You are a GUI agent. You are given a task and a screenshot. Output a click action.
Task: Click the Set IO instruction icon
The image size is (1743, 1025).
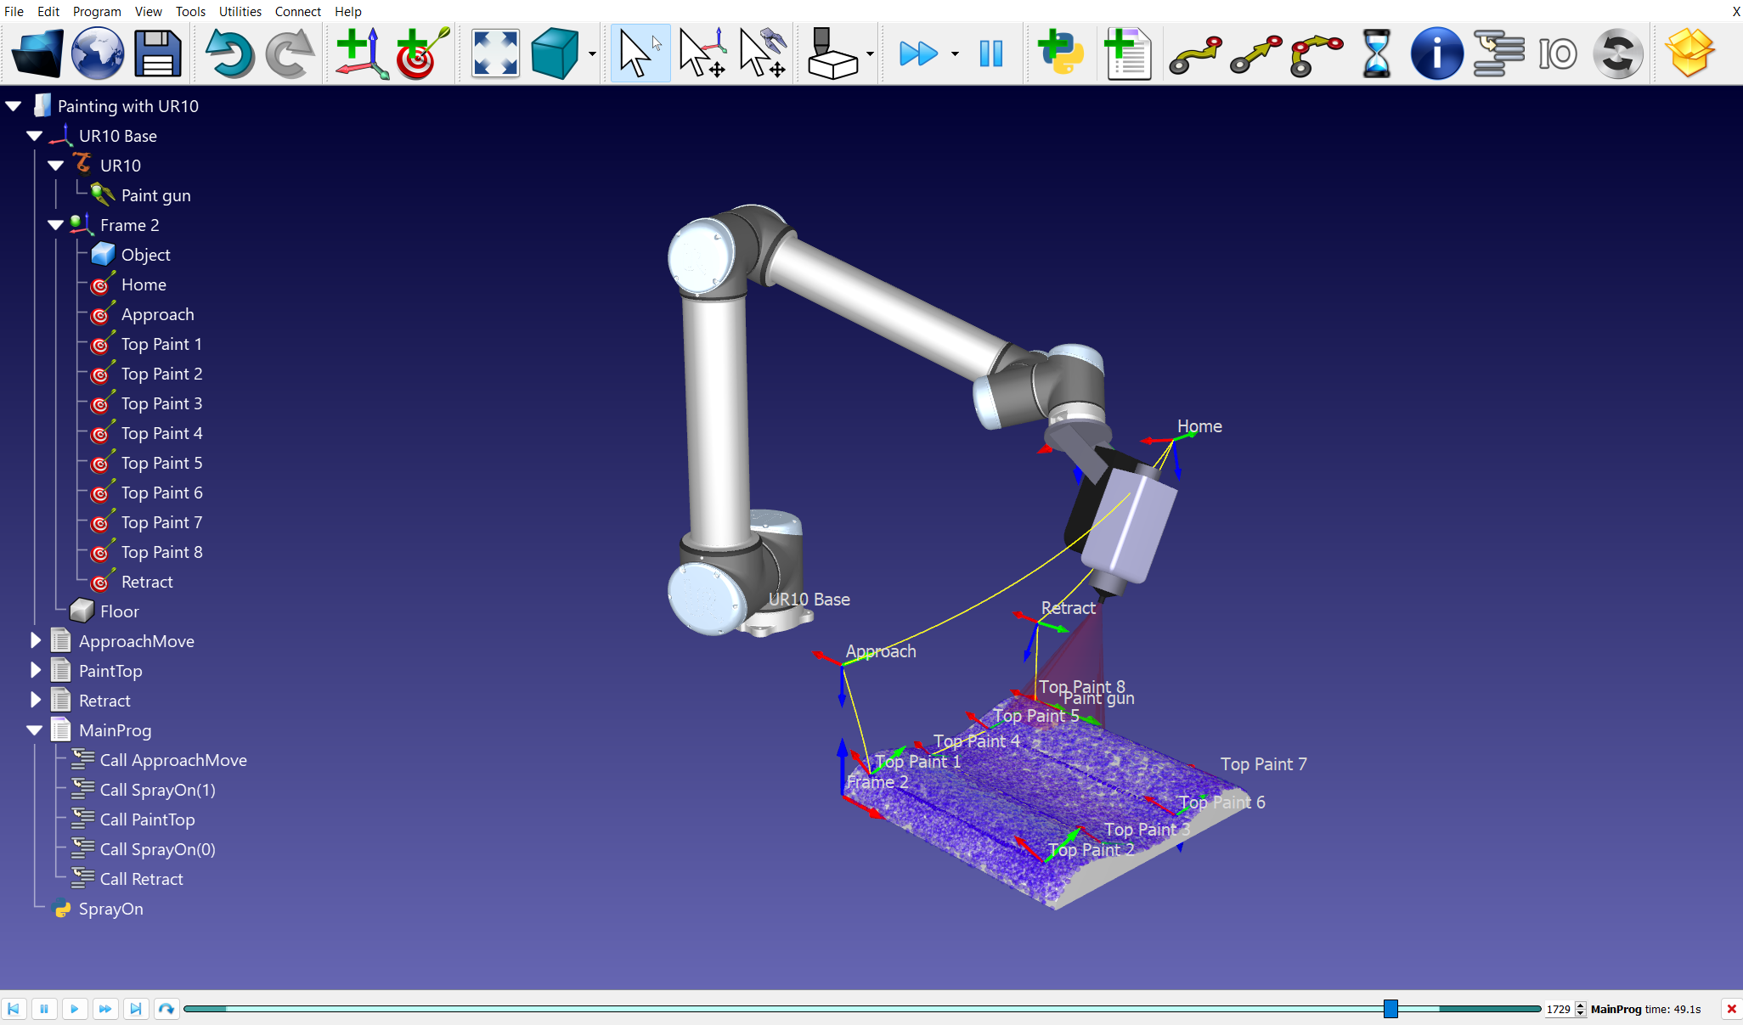[x=1557, y=54]
